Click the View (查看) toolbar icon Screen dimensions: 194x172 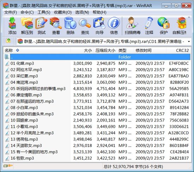tap(56, 26)
